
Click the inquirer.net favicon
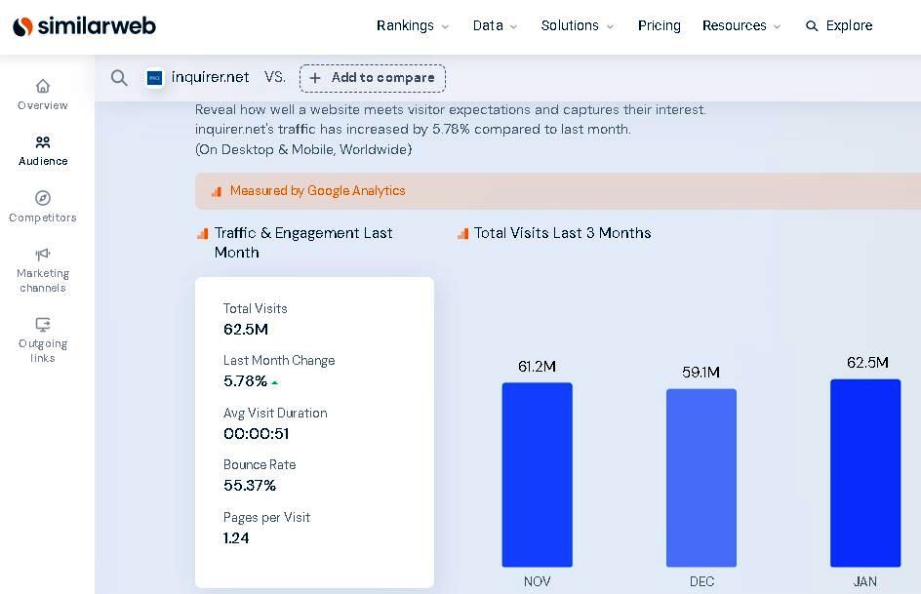tap(154, 78)
